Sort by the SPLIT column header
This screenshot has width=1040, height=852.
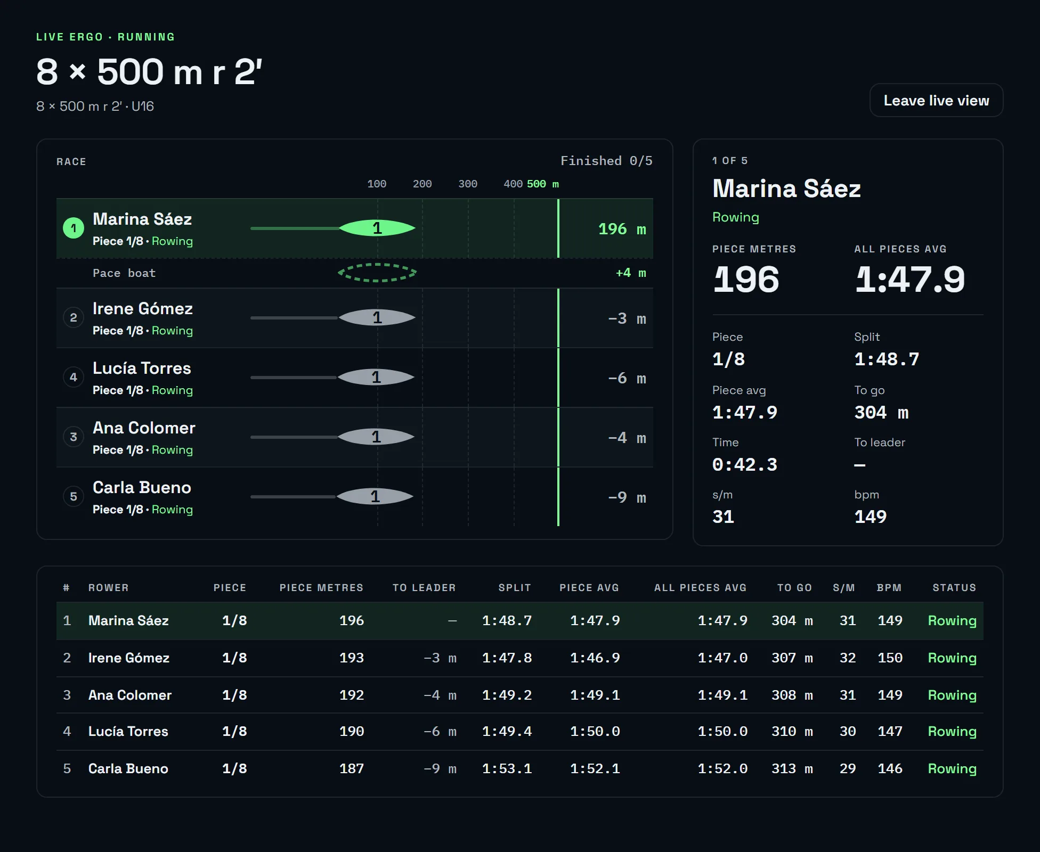pyautogui.click(x=515, y=587)
